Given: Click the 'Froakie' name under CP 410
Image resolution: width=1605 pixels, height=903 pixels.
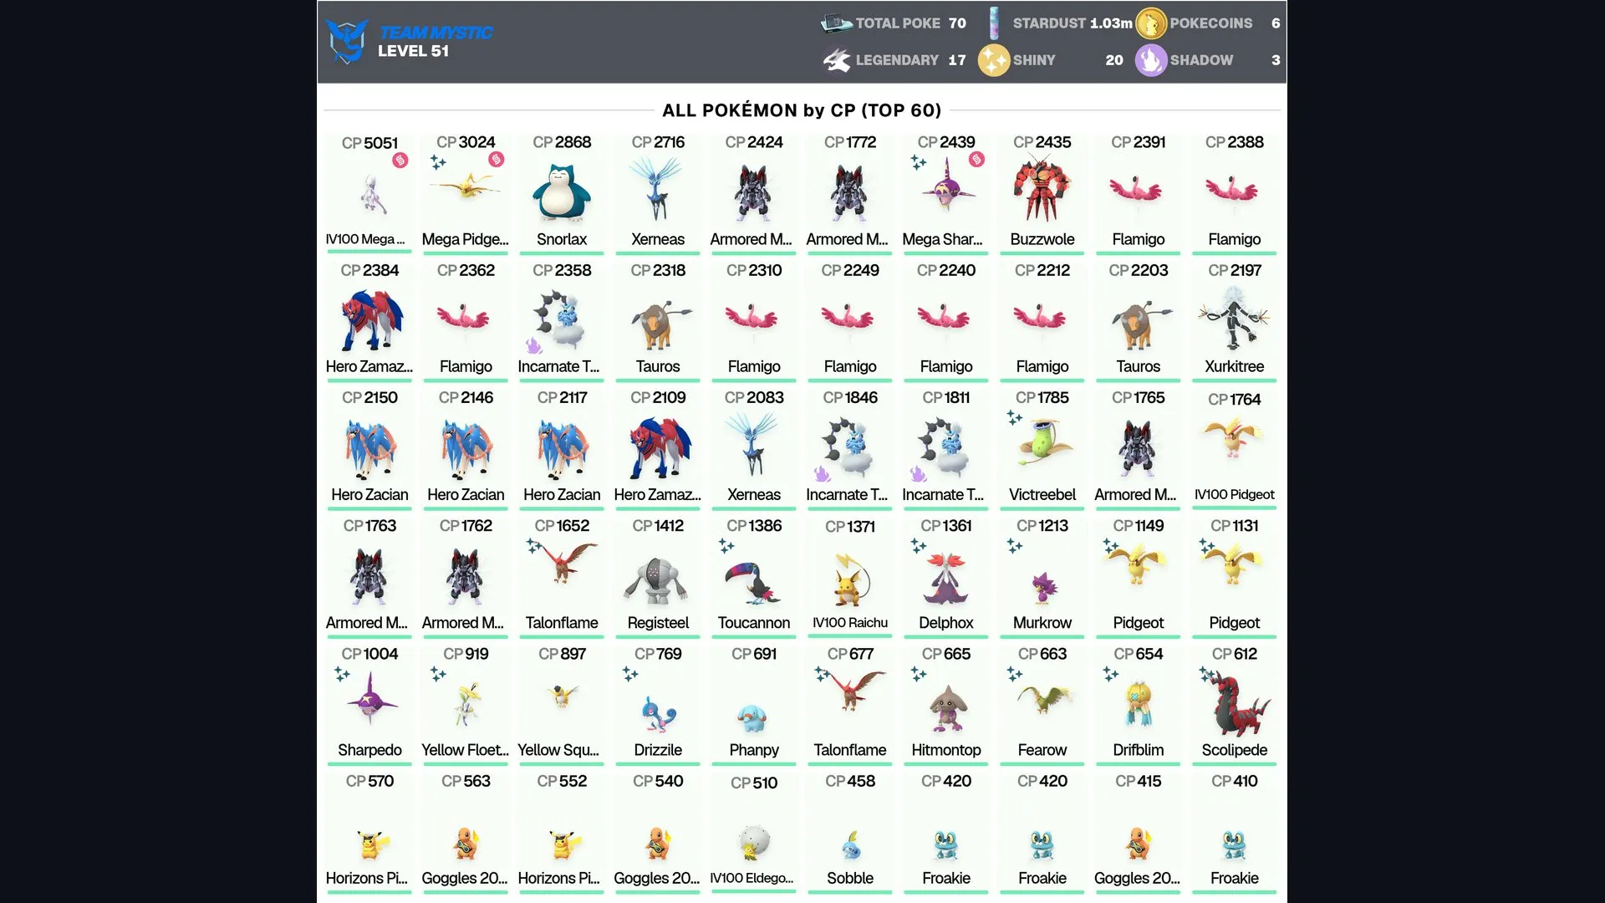Looking at the screenshot, I should pyautogui.click(x=1235, y=878).
